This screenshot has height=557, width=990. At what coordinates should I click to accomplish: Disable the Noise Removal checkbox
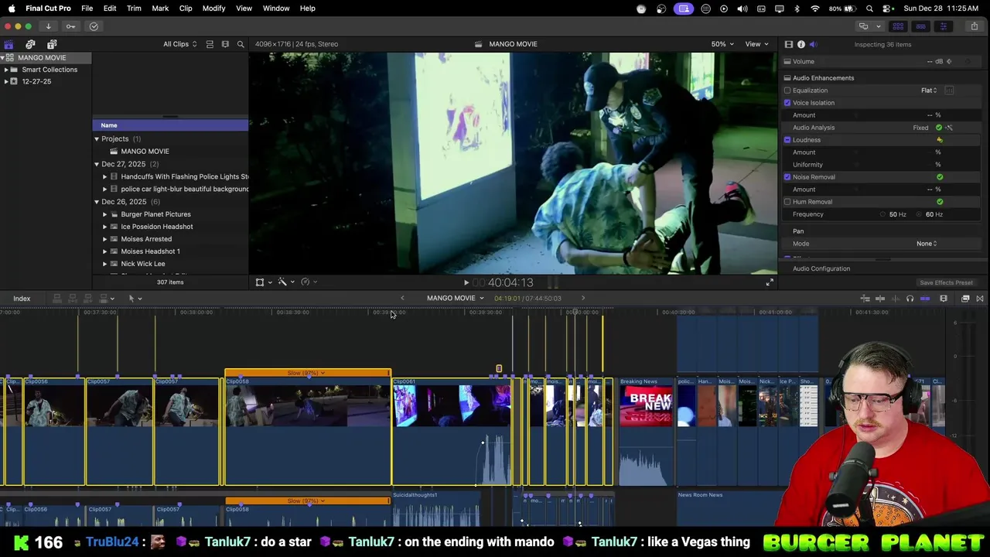click(x=787, y=177)
